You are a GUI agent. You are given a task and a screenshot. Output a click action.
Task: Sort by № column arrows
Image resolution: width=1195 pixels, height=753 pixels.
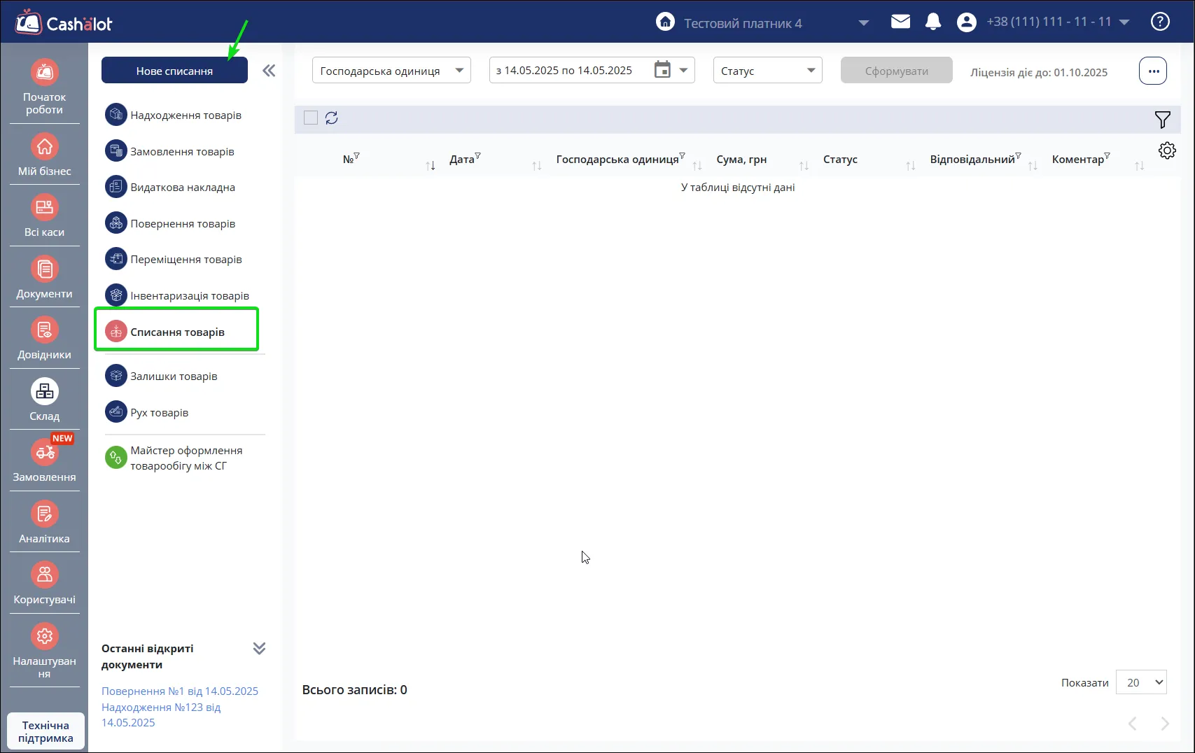pos(431,166)
